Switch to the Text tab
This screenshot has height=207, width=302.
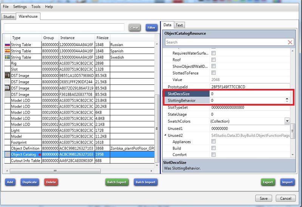coord(179,25)
